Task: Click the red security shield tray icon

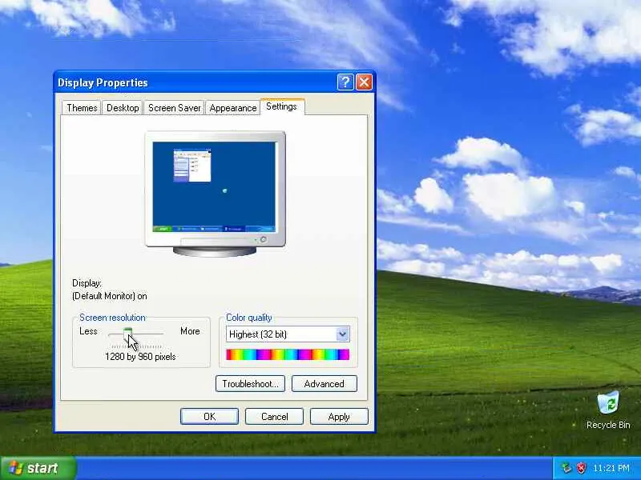Action: pos(581,468)
